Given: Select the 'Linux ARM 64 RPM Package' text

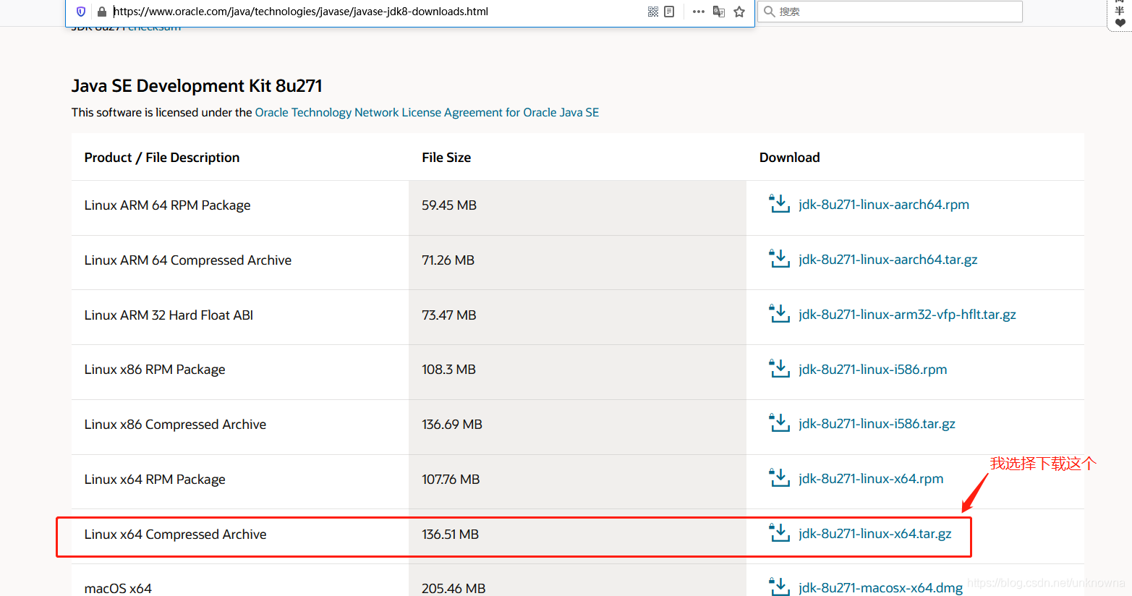Looking at the screenshot, I should [167, 205].
